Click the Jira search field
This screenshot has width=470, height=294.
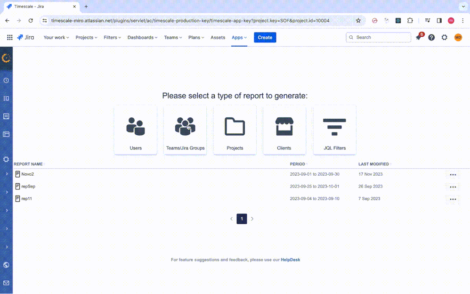378,37
